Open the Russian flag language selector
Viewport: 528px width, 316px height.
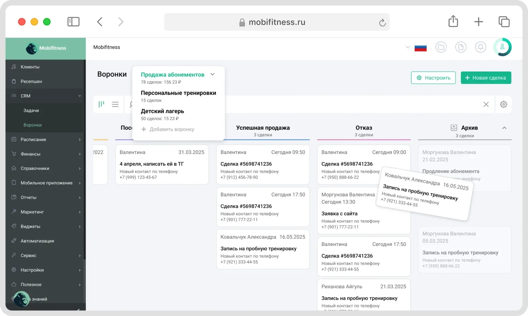pyautogui.click(x=420, y=48)
